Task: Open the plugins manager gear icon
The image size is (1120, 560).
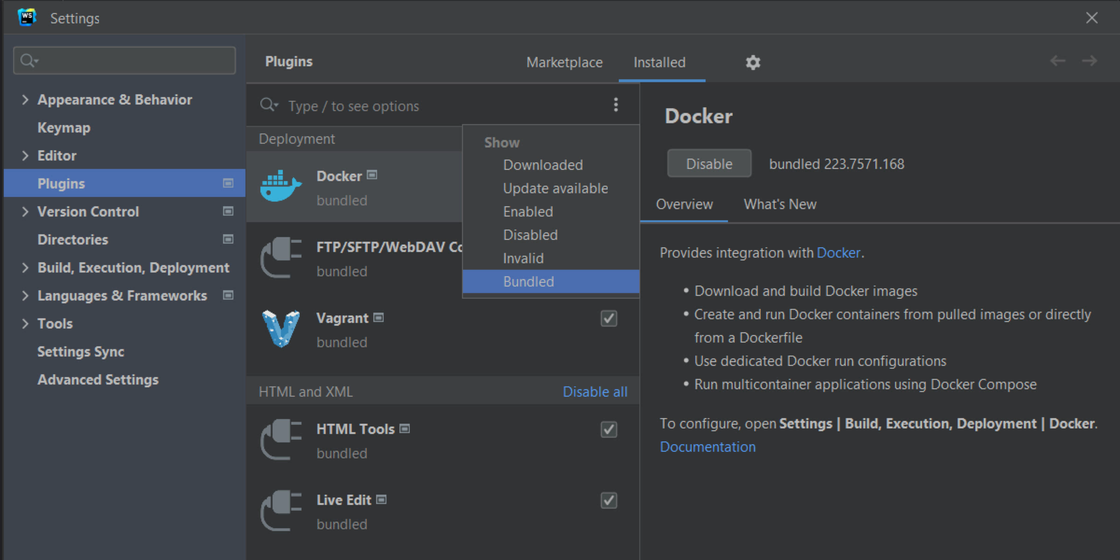Action: 753,63
